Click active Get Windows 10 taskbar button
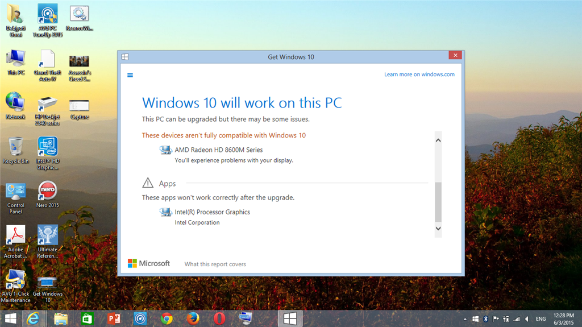This screenshot has height=327, width=582. click(290, 318)
